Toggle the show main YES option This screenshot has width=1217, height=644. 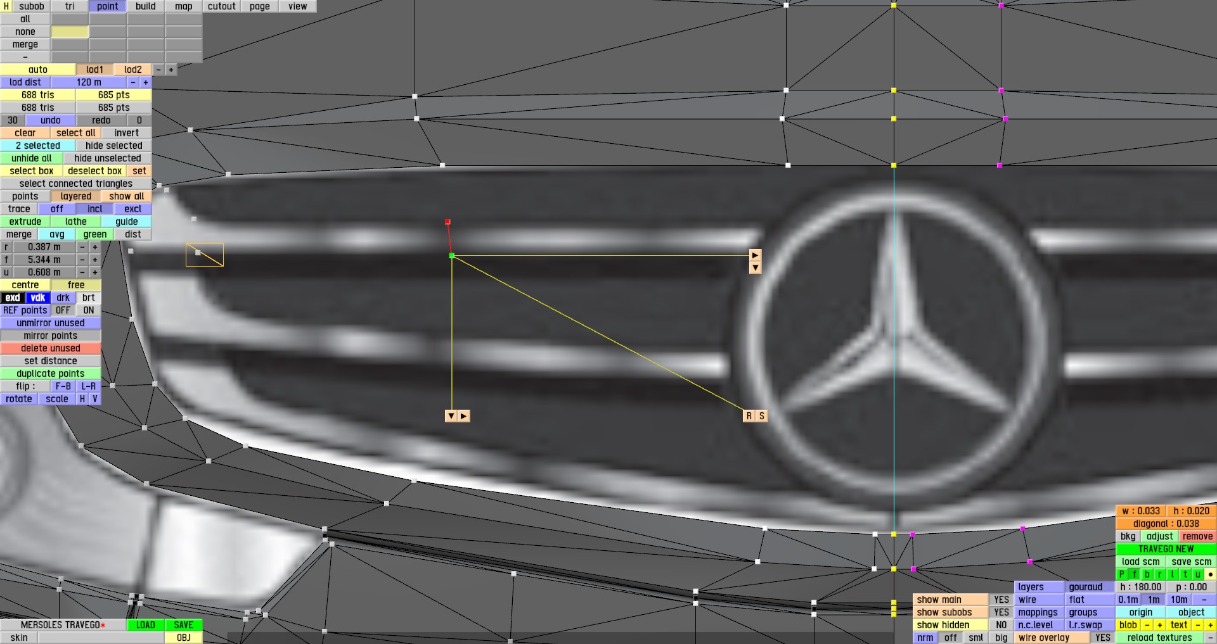pyautogui.click(x=1001, y=600)
